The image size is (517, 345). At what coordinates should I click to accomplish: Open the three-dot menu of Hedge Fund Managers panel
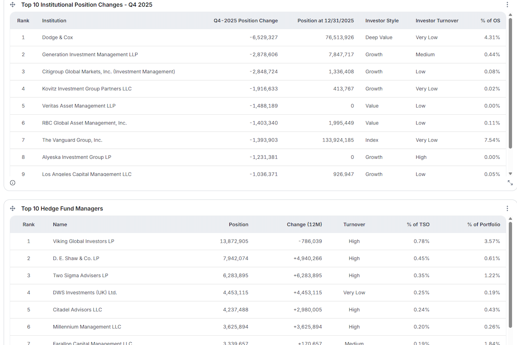pos(507,208)
